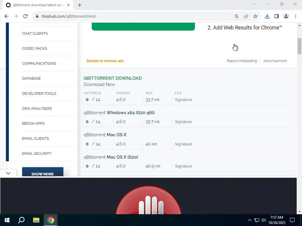The image size is (302, 226).
Task: Open Chrome three-dot menu
Action: pos(296,16)
